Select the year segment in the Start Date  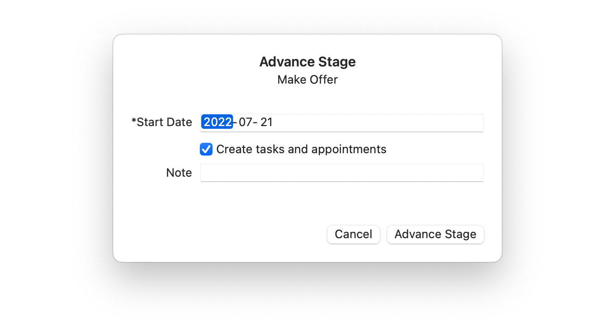point(217,122)
